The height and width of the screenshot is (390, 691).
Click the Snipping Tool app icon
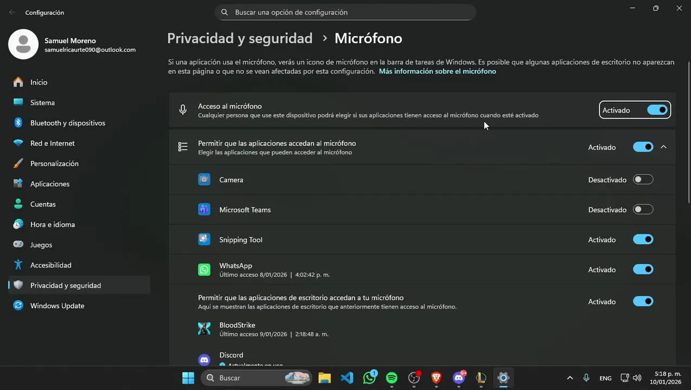coord(204,239)
